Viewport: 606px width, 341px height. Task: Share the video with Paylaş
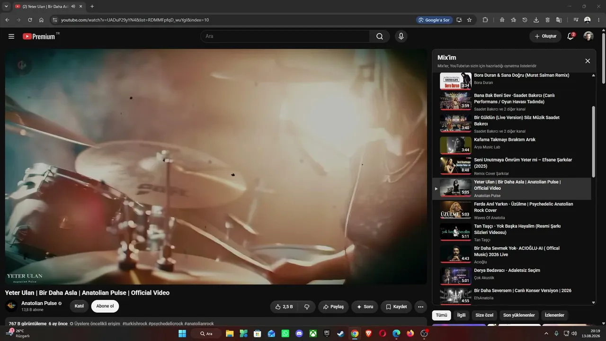(333, 306)
